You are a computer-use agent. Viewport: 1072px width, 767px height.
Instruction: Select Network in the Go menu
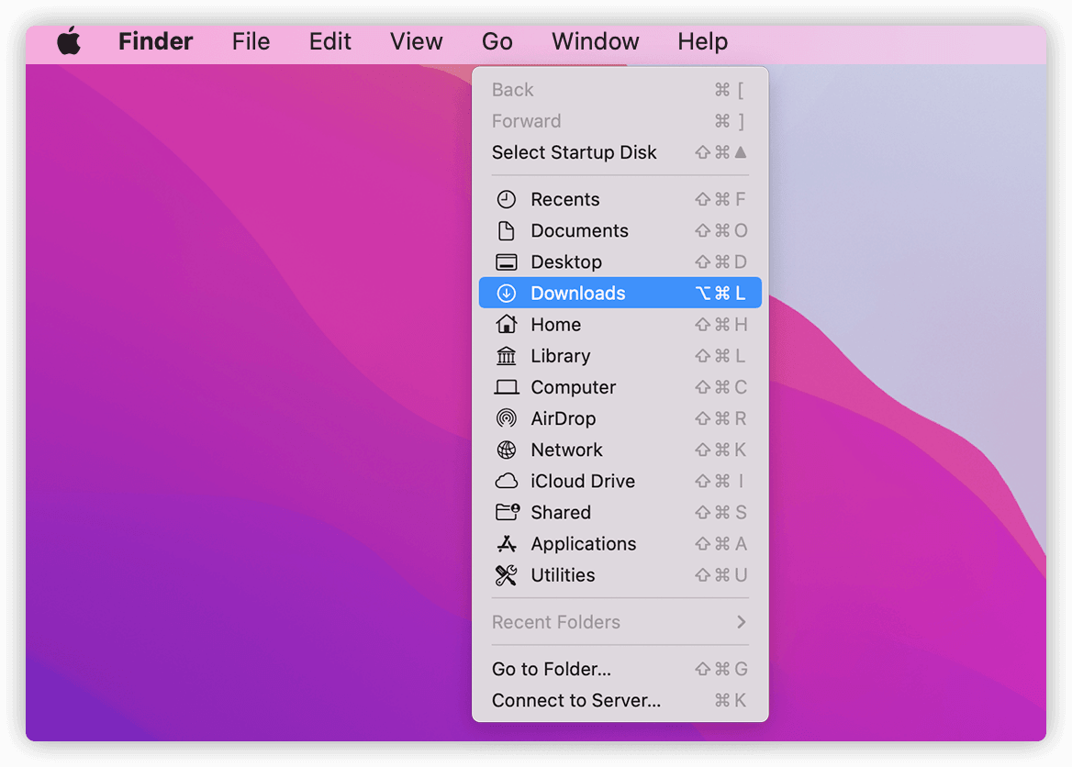(x=620, y=450)
